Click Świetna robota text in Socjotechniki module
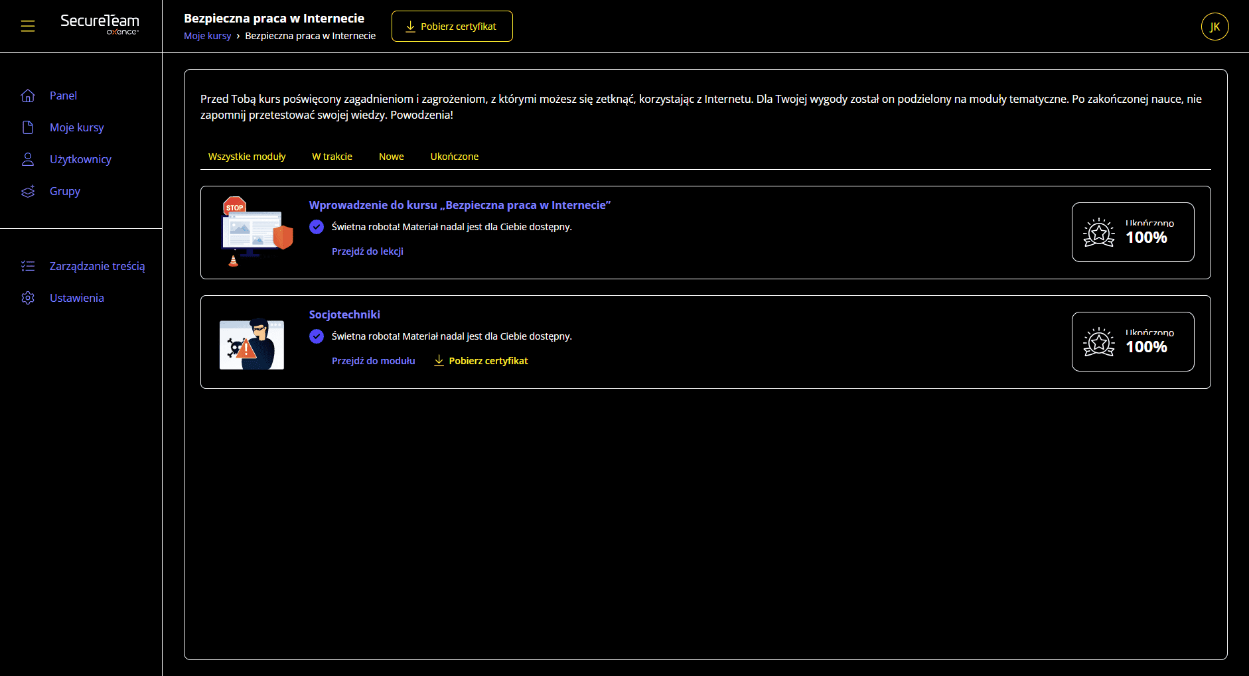 click(x=451, y=336)
